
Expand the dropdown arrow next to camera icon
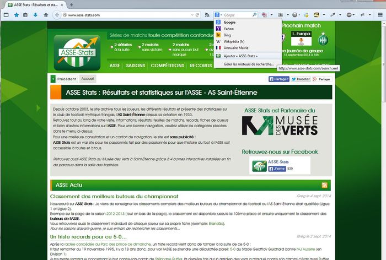point(287,15)
